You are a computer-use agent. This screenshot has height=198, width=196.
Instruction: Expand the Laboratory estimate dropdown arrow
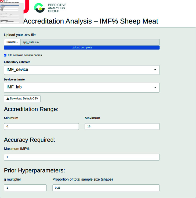tap(155, 70)
